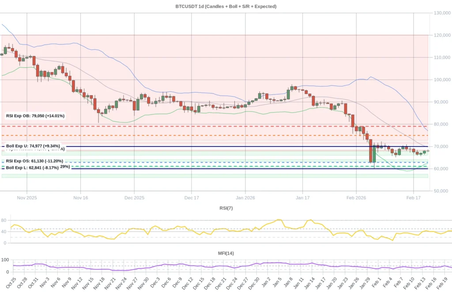Image resolution: width=452 pixels, height=292 pixels.
Task: Click the MFI(14) subplot title
Action: coord(226,253)
